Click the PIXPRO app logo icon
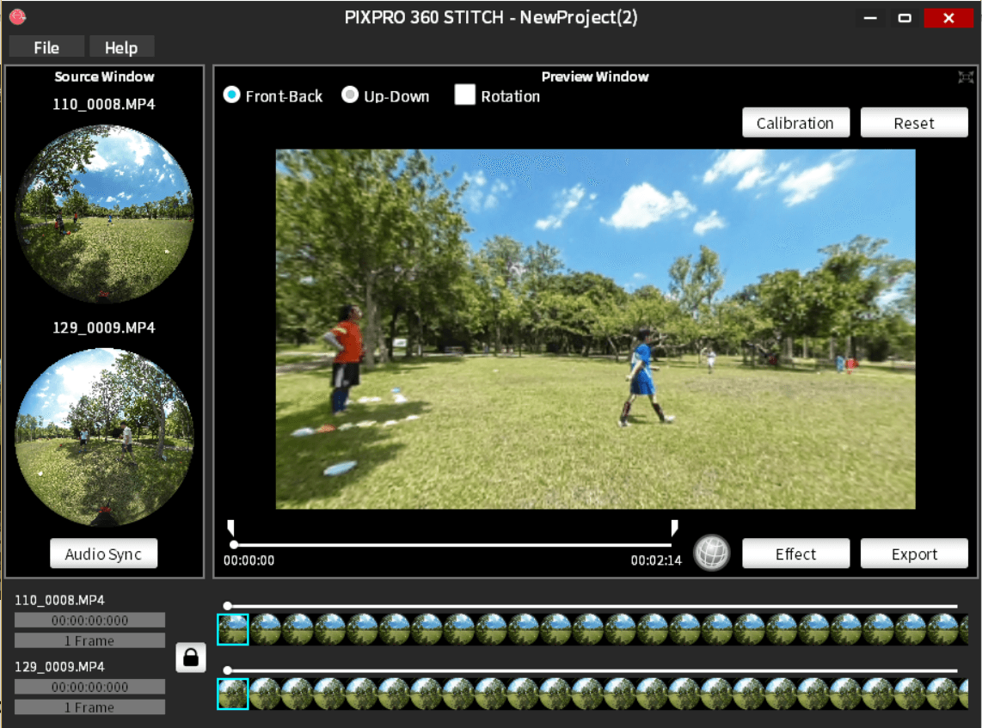Screen dimensions: 982x728 tap(17, 17)
